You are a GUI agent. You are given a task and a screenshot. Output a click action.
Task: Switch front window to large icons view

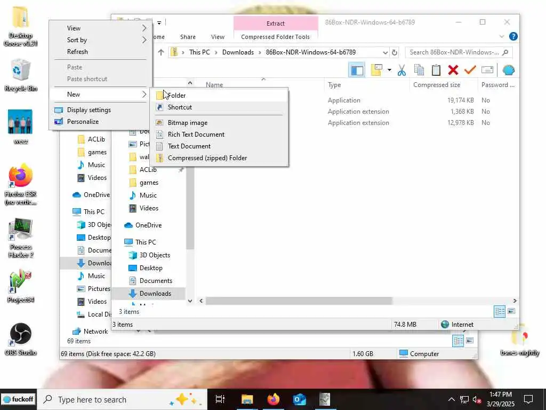(511, 311)
